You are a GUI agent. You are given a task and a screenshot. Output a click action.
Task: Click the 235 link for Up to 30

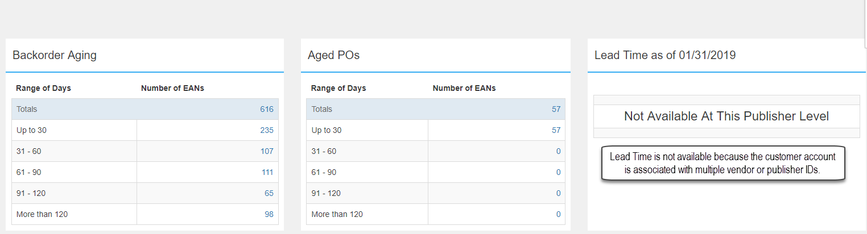[266, 130]
